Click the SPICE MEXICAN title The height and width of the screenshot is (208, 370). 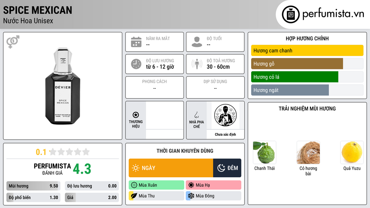coord(38,10)
